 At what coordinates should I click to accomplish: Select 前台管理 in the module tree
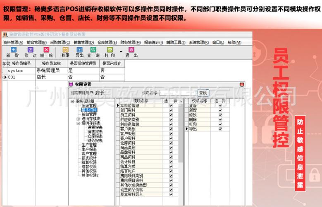pos(89,114)
